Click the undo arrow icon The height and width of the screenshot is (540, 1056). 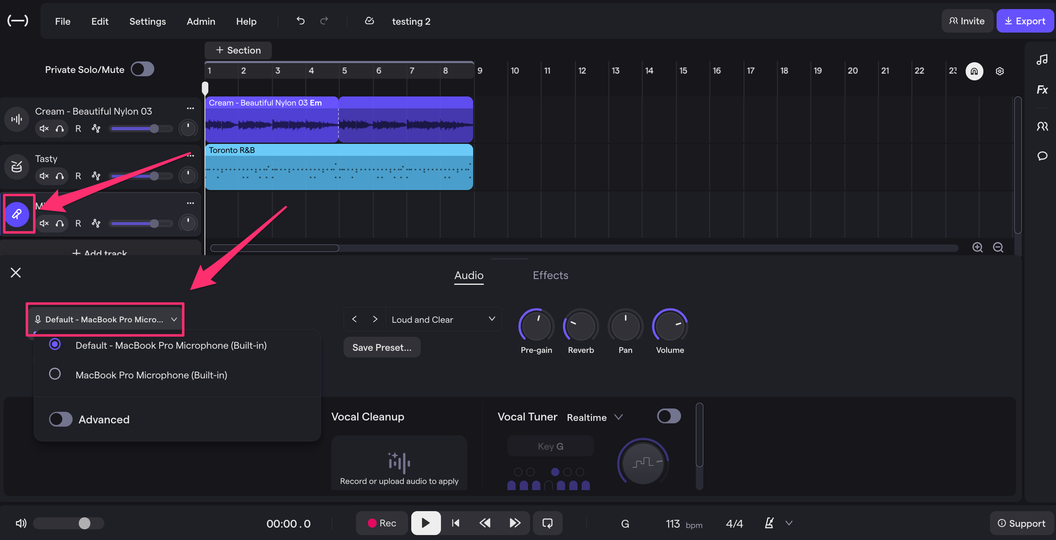tap(300, 21)
